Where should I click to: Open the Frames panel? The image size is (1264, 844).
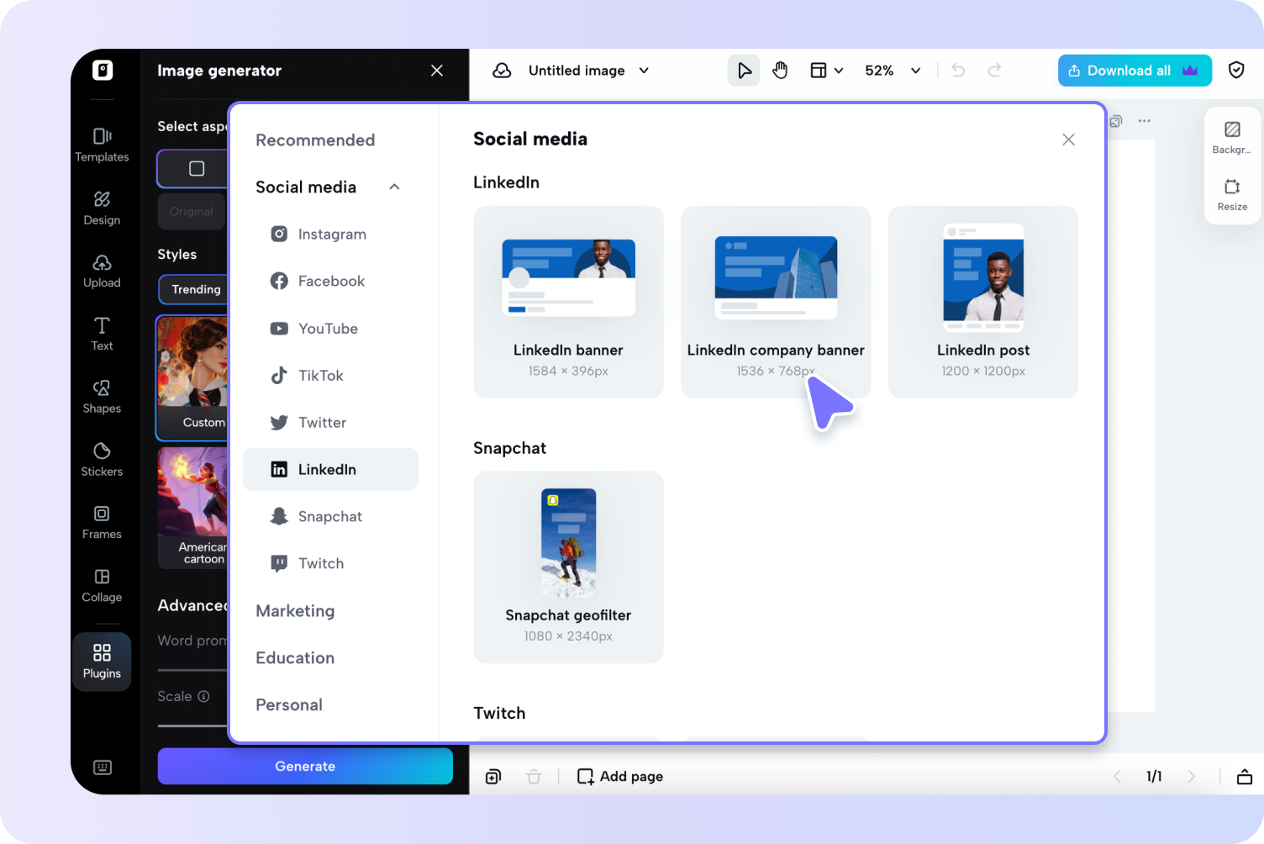102,522
